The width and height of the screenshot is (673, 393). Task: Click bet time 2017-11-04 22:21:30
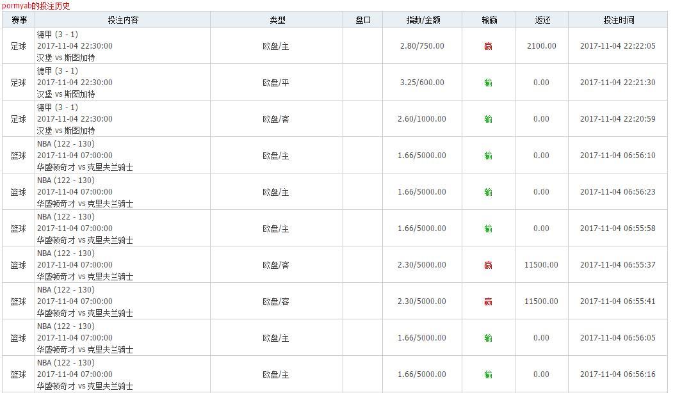coord(618,83)
